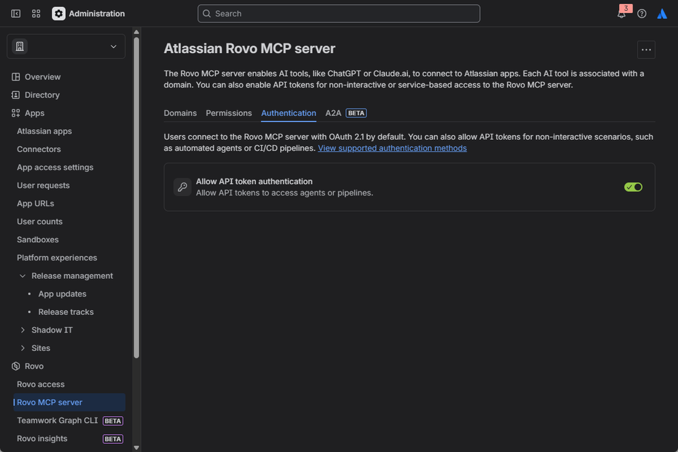The height and width of the screenshot is (452, 678).
Task: Collapse the Release management section
Action: click(x=22, y=276)
